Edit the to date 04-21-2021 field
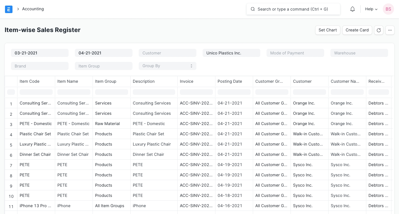The width and height of the screenshot is (399, 214). 103,53
